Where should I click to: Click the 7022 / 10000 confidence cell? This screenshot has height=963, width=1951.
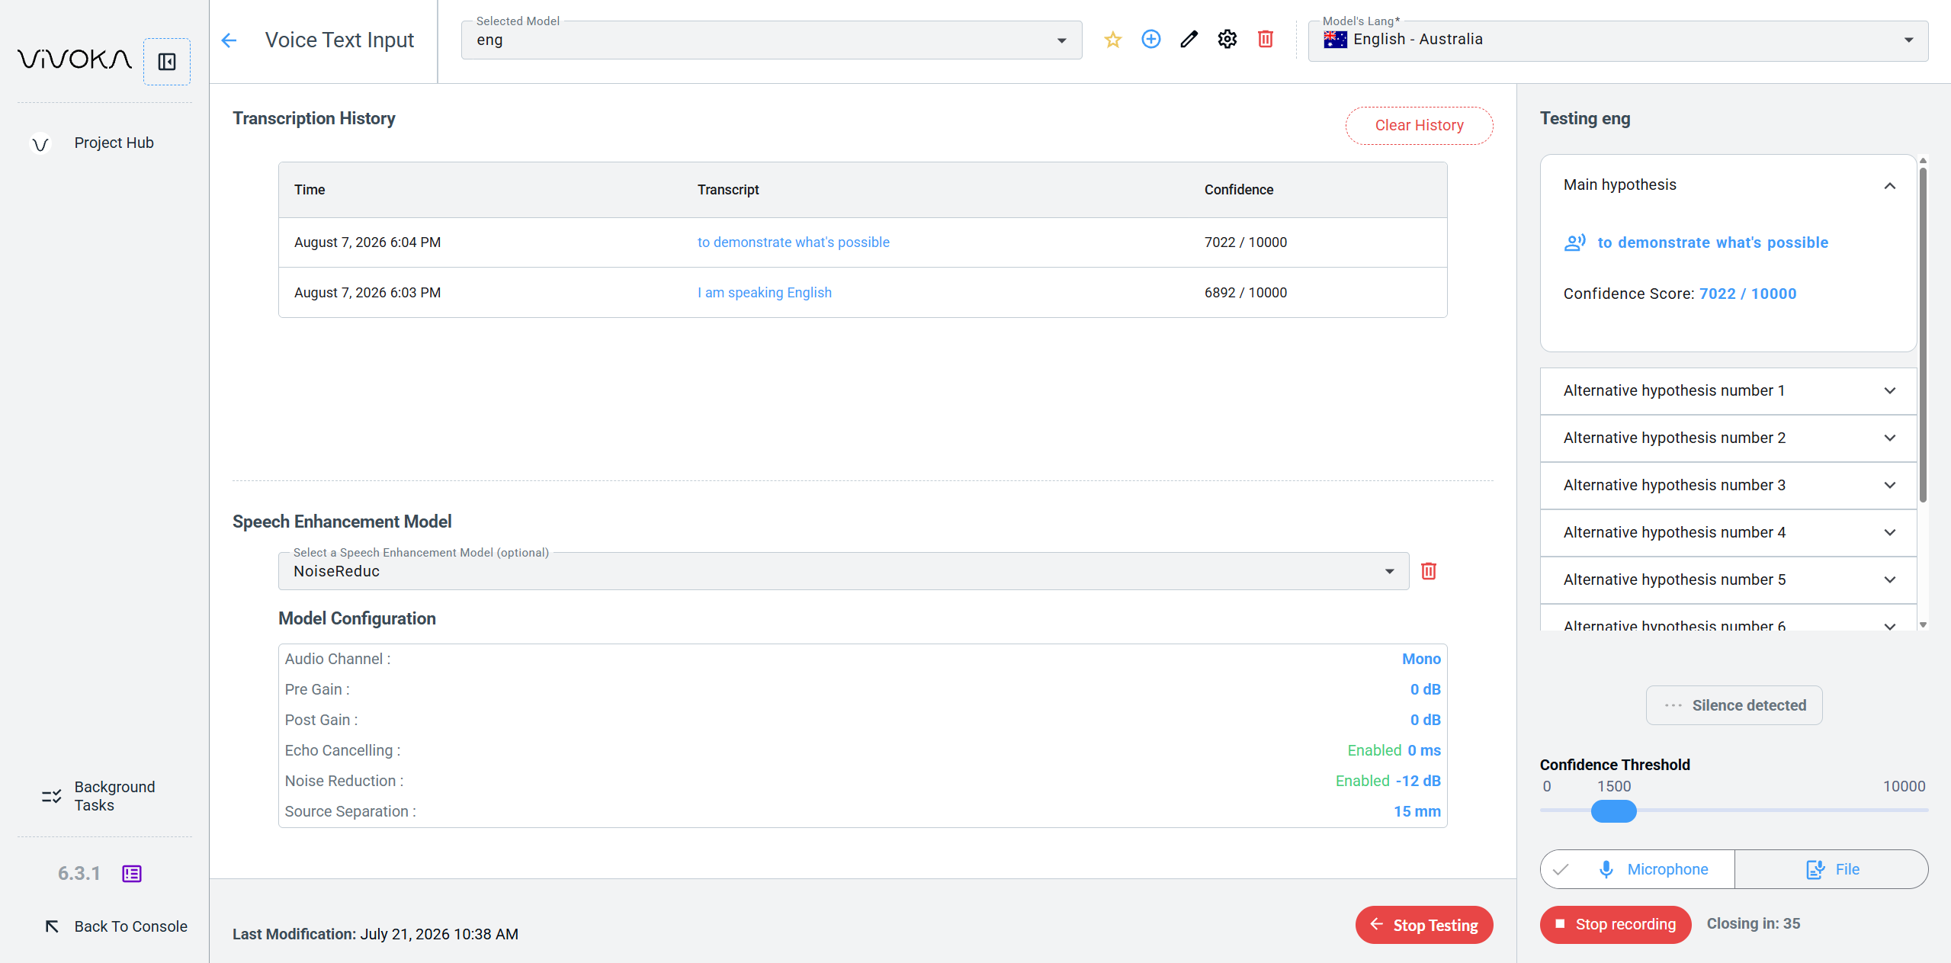(x=1246, y=242)
